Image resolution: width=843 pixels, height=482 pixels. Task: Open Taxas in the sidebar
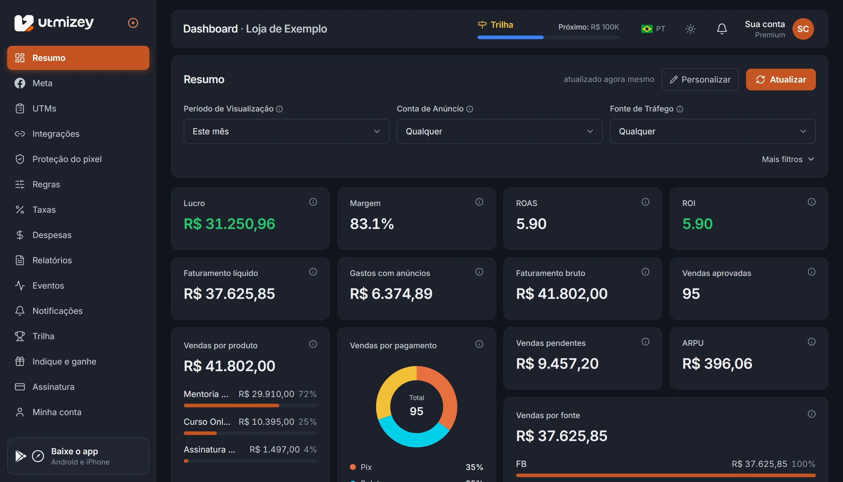click(x=78, y=210)
